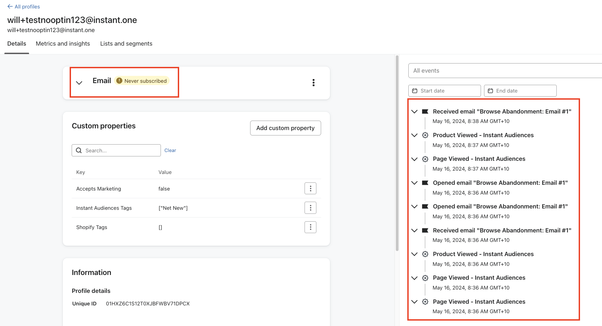Expand the second Opened email event

[414, 206]
